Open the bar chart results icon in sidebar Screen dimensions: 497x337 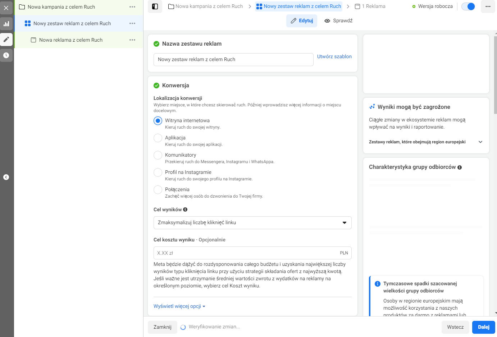(x=6, y=24)
